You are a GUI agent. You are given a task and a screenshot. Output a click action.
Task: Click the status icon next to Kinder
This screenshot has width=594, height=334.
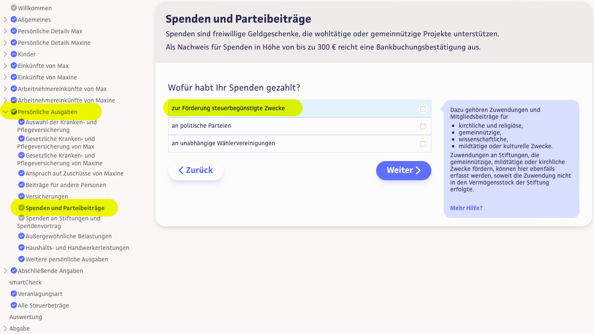[x=14, y=54]
